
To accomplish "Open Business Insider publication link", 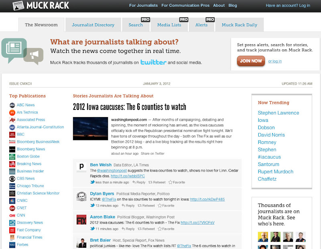I will click(x=30, y=171).
